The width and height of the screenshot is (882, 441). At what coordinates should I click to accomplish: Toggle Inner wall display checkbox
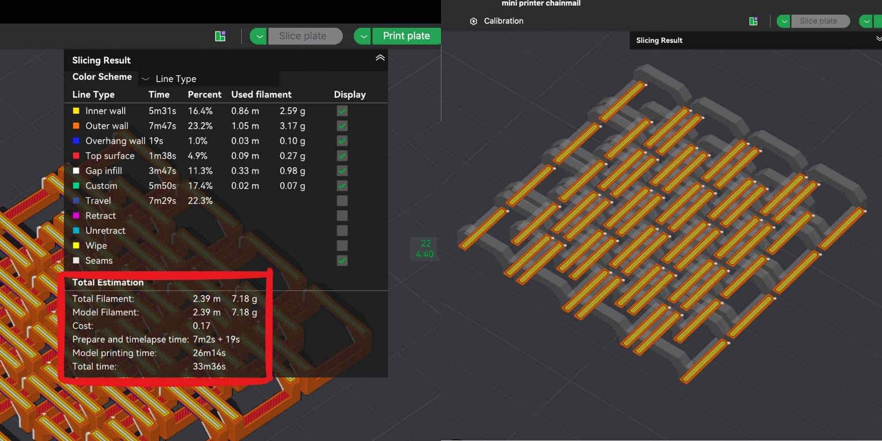[342, 111]
